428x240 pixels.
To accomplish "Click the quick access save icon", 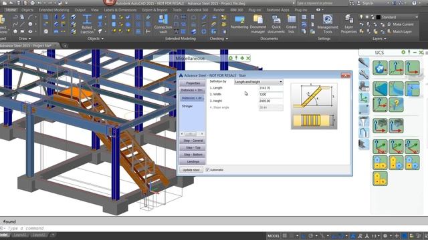I will [x=18, y=3].
